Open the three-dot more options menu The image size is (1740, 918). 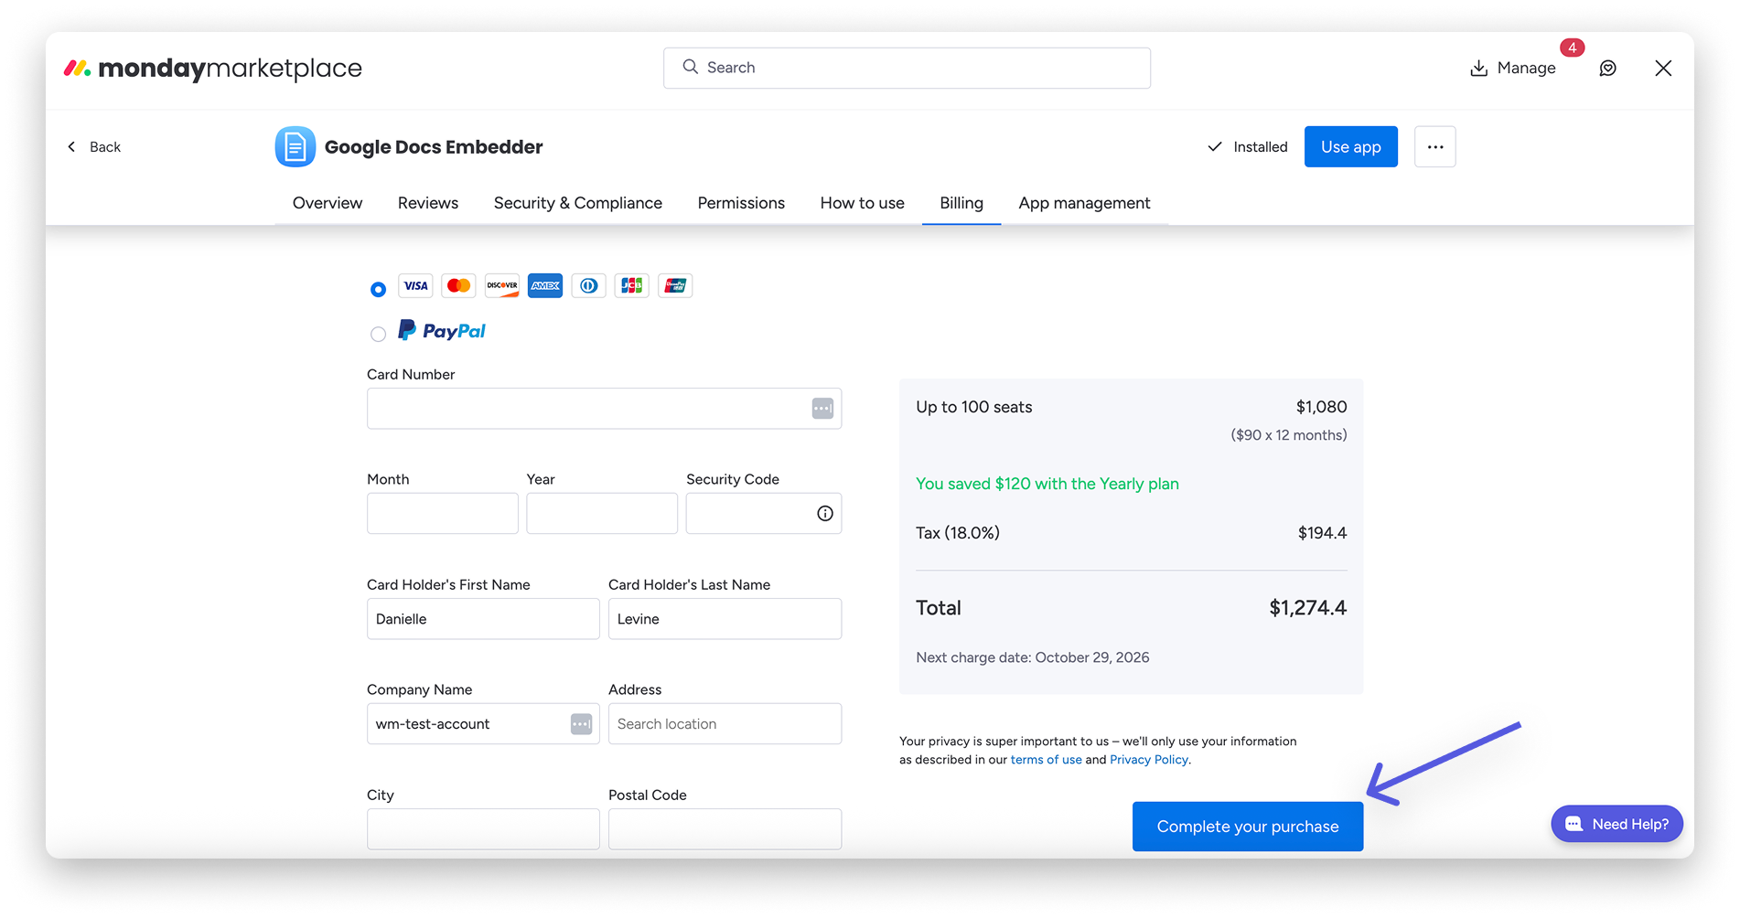(1434, 146)
